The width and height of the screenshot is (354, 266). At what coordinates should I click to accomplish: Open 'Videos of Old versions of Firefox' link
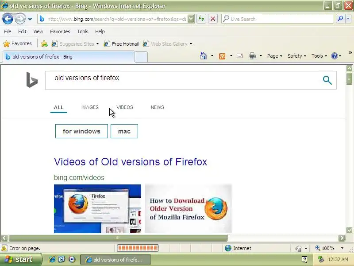click(131, 162)
